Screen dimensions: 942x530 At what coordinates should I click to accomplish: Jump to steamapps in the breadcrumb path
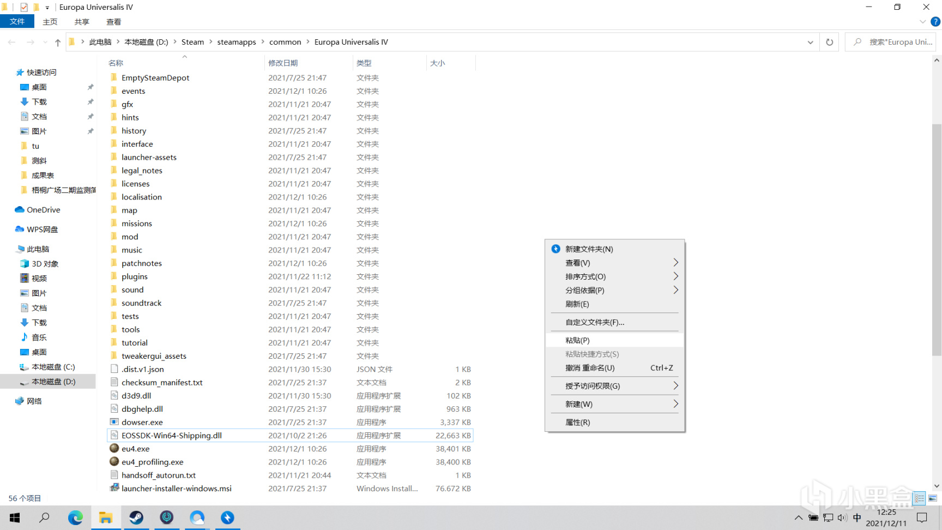(237, 42)
